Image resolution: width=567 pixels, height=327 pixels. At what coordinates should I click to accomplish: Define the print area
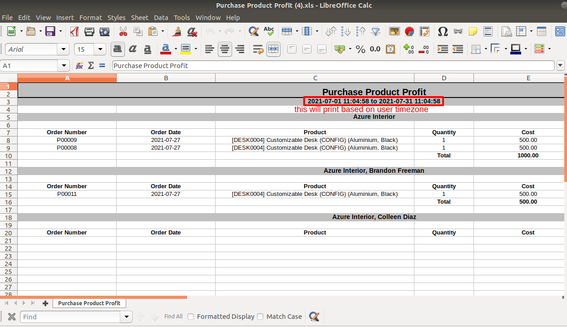point(507,31)
